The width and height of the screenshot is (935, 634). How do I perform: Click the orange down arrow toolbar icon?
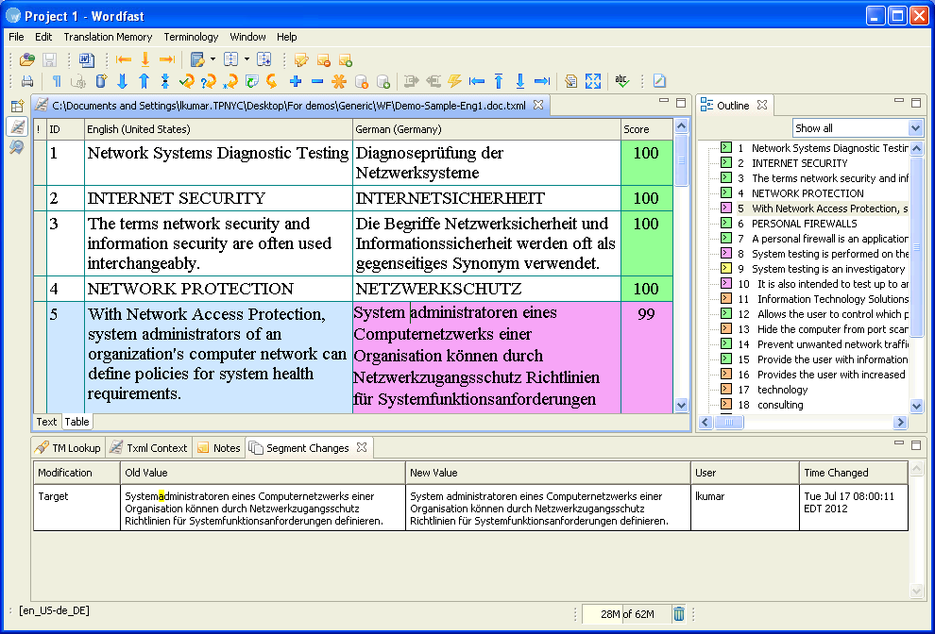[144, 59]
